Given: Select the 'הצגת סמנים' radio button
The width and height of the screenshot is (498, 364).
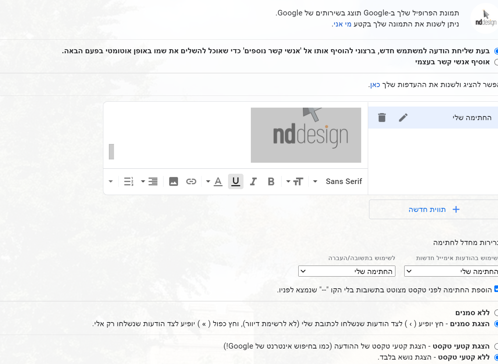Looking at the screenshot, I should pos(496,324).
